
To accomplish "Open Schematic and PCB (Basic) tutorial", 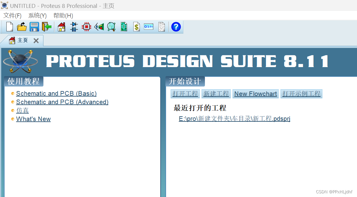I will [56, 93].
